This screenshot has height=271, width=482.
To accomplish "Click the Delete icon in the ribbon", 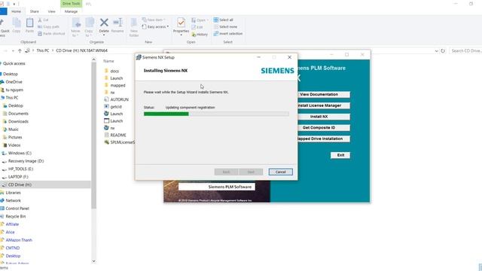I will (x=104, y=23).
